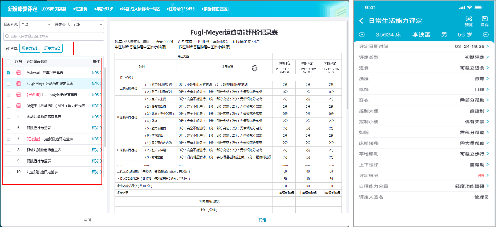This screenshot has height=227, width=496.
Task: Check the 脑瘫患儿日常活动 ADL checkbox
Action: [9, 106]
